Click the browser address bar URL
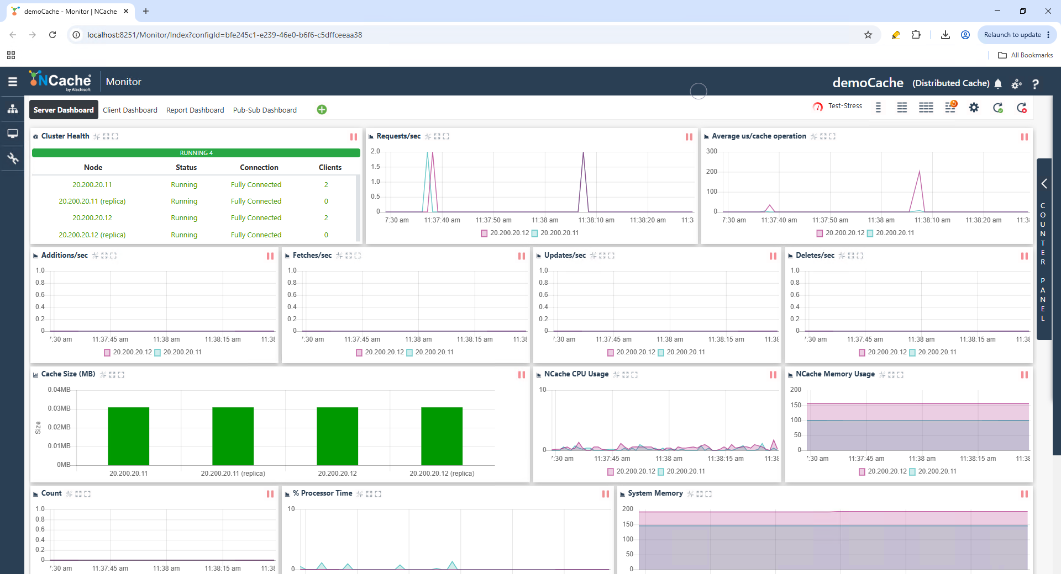This screenshot has width=1061, height=574. 224,35
